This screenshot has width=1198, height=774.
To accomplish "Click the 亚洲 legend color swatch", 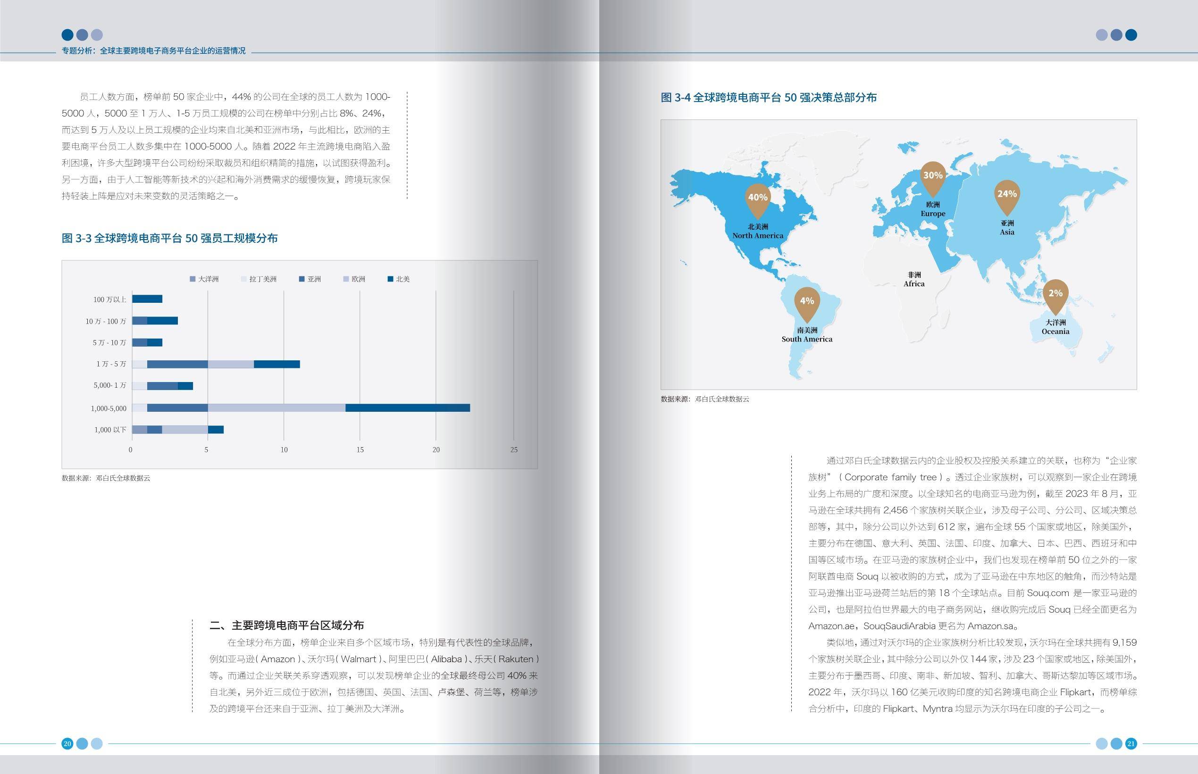I will coord(302,279).
